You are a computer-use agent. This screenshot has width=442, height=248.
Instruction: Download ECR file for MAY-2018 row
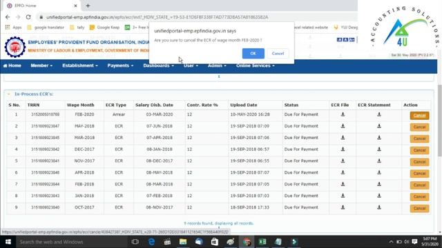343,126
